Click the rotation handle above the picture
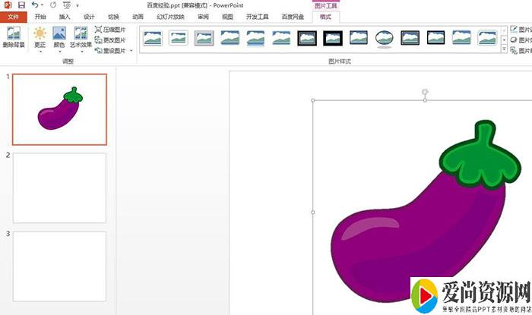Screen dimensions: 532x315 point(425,92)
